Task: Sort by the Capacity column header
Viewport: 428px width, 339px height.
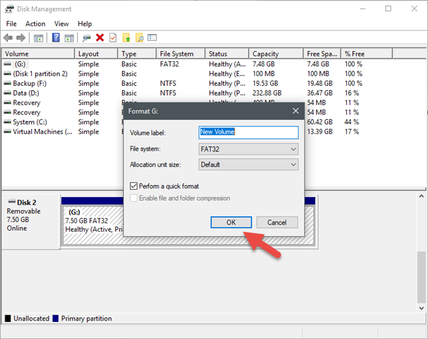Action: [276, 54]
